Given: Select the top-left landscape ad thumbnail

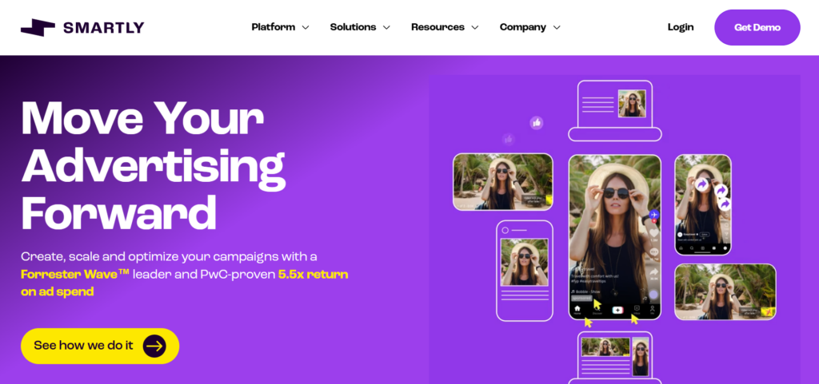Looking at the screenshot, I should coord(502,182).
